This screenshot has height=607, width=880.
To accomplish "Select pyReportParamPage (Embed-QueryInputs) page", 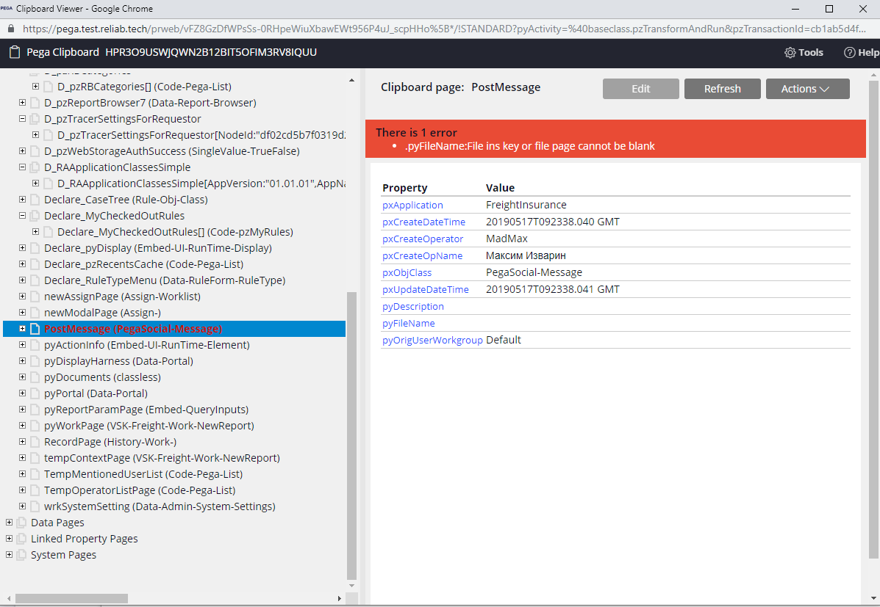I will click(x=146, y=410).
